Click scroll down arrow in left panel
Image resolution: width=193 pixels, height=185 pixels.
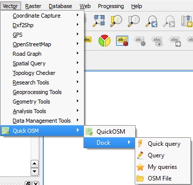[35, 171]
